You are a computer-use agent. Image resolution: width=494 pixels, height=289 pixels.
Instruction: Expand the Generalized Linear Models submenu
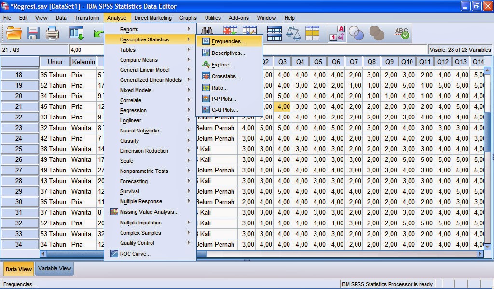pyautogui.click(x=151, y=80)
